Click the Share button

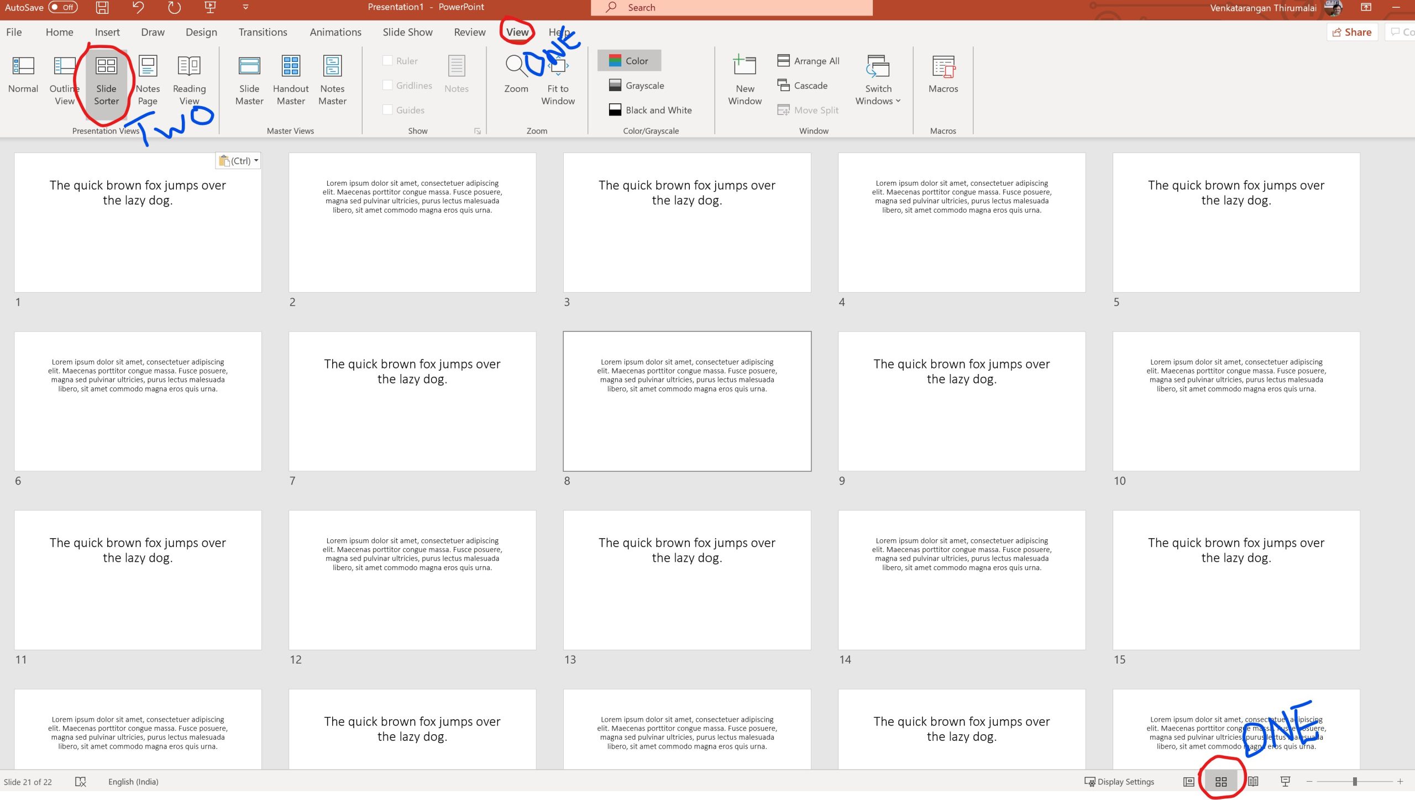(1352, 31)
